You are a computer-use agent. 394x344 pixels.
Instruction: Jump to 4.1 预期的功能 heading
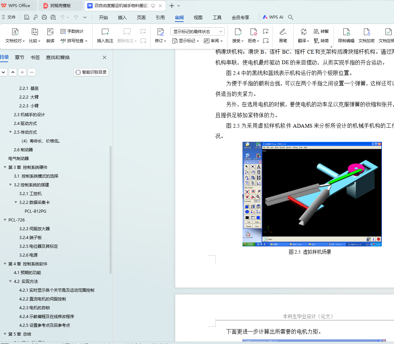pyautogui.click(x=27, y=272)
